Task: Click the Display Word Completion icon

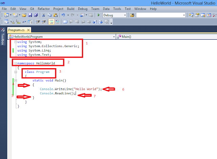Action: (24, 22)
